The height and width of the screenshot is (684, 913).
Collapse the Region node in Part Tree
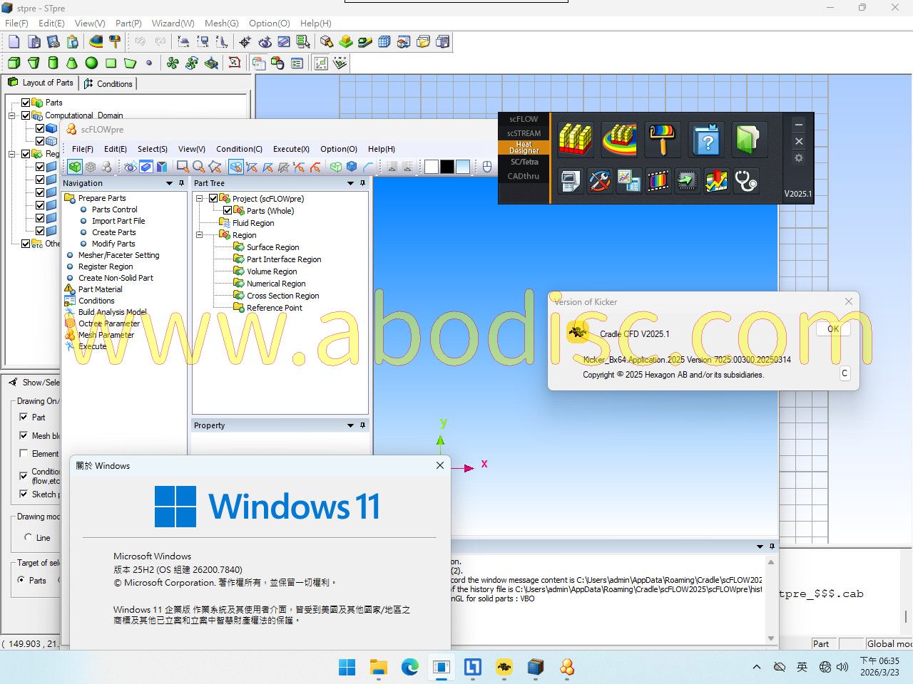click(x=200, y=235)
